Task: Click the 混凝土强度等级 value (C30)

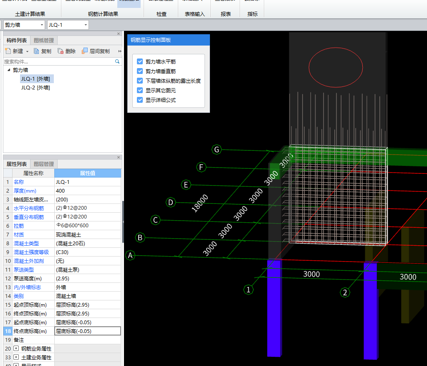Action: pyautogui.click(x=88, y=252)
